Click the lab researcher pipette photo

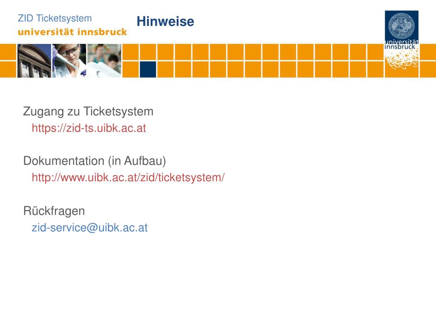pos(69,60)
